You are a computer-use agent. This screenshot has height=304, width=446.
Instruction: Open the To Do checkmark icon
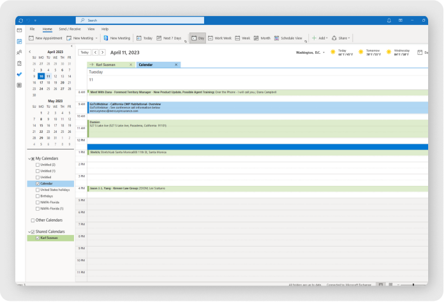(x=20, y=74)
